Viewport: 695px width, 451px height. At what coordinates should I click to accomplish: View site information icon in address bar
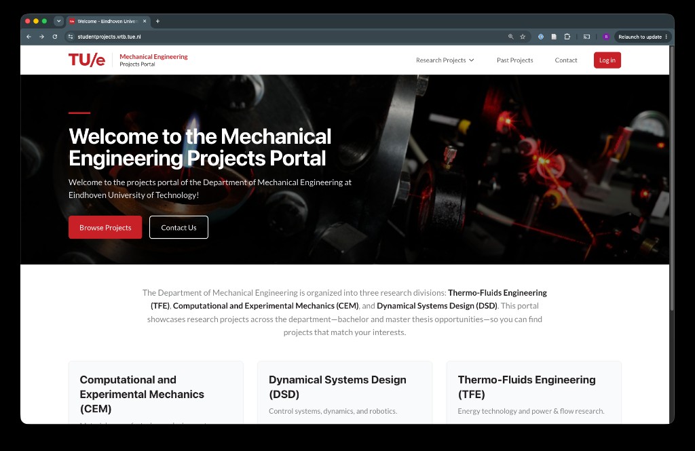point(71,37)
